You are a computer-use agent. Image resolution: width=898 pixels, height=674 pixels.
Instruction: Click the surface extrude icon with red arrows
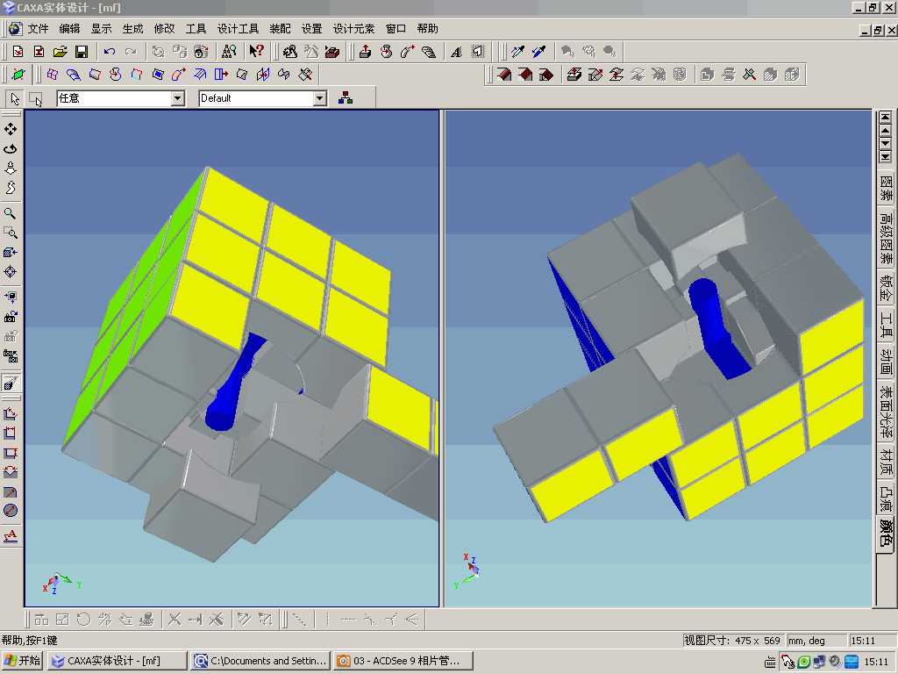574,75
